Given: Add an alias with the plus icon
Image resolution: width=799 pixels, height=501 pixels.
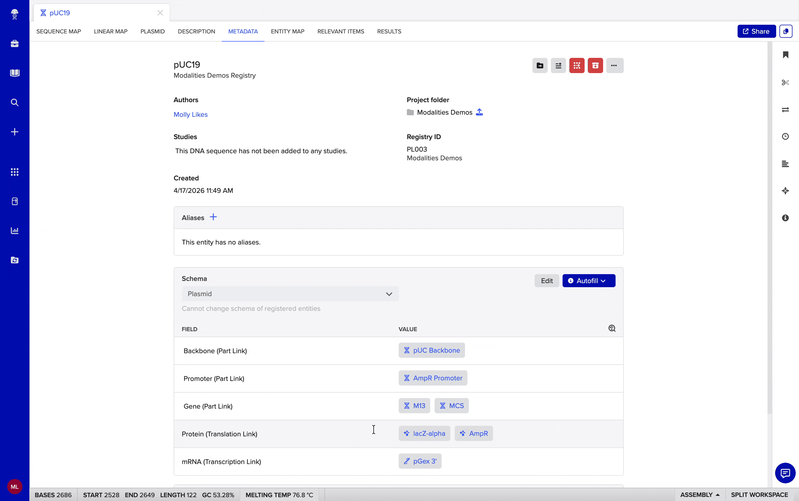Looking at the screenshot, I should pos(213,217).
